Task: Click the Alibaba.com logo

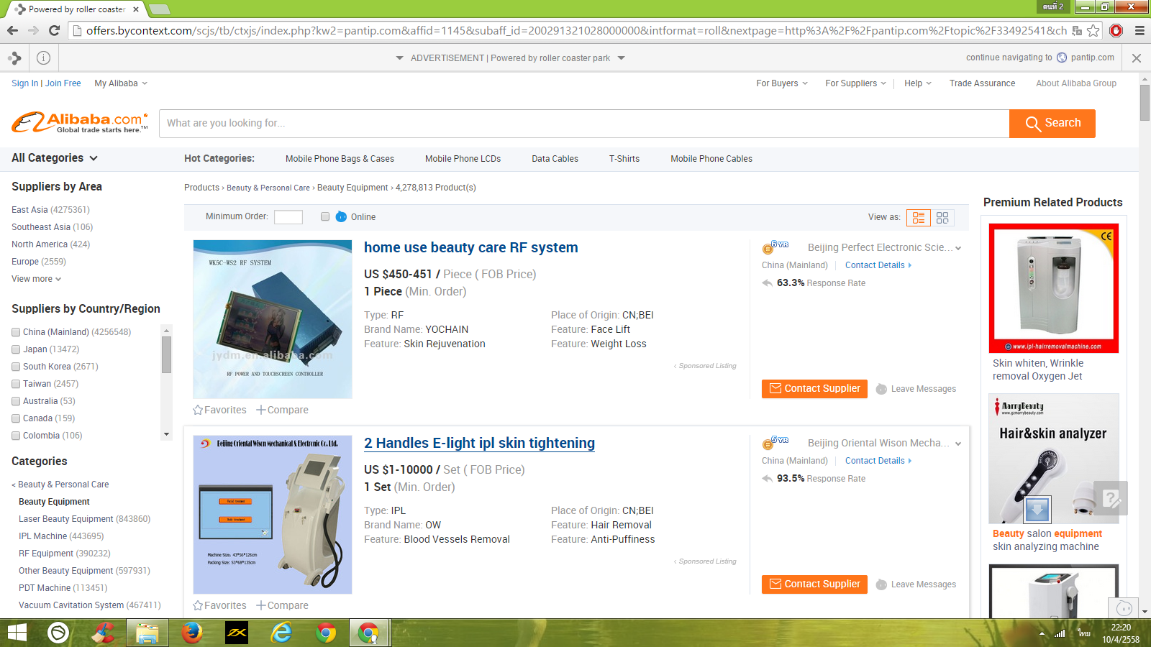Action: pyautogui.click(x=80, y=122)
